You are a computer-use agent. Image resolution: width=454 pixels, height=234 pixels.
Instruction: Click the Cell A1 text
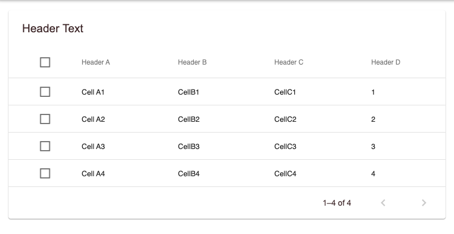(93, 92)
